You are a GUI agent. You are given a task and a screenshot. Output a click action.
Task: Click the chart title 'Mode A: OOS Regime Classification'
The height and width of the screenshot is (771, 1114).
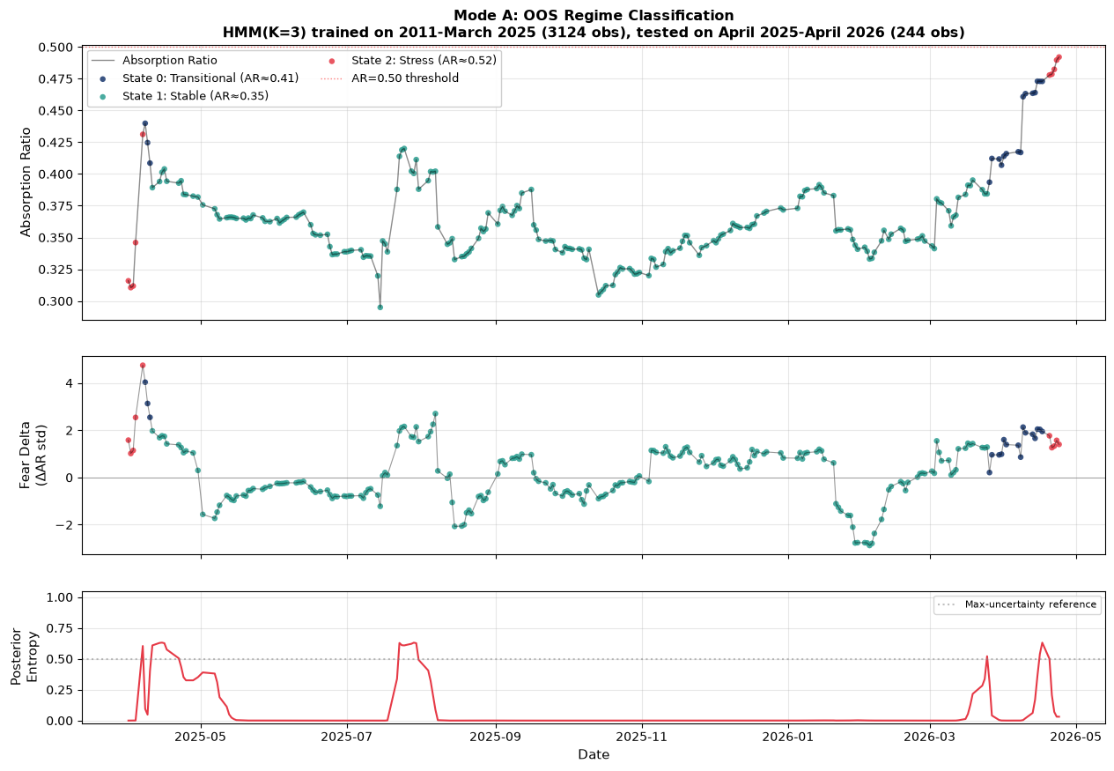click(594, 16)
